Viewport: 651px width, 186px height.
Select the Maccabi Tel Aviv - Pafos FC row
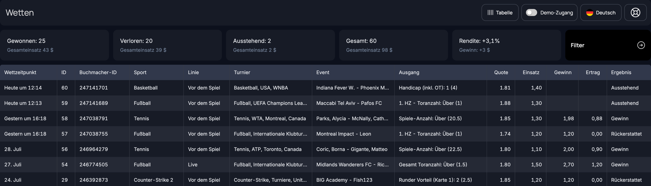coord(349,103)
